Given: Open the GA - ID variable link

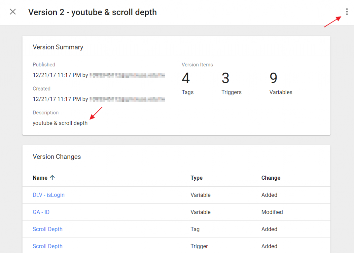Looking at the screenshot, I should pyautogui.click(x=41, y=212).
